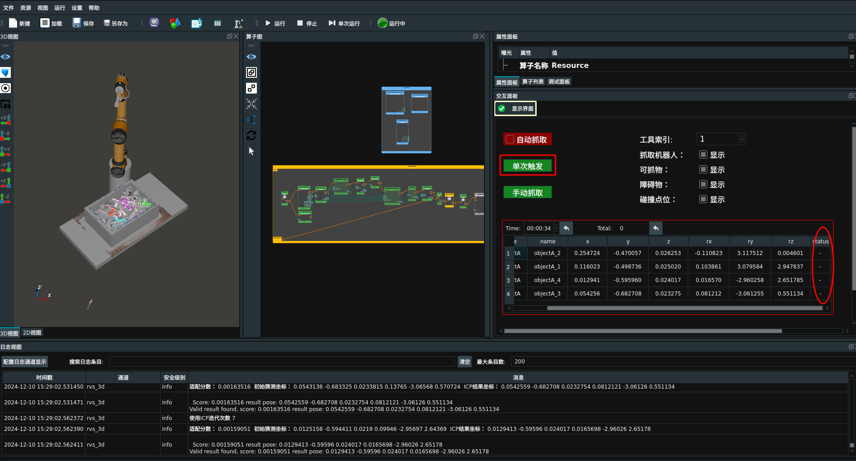This screenshot has width=856, height=461.
Task: Switch to the 调试面板 tab
Action: click(x=559, y=82)
